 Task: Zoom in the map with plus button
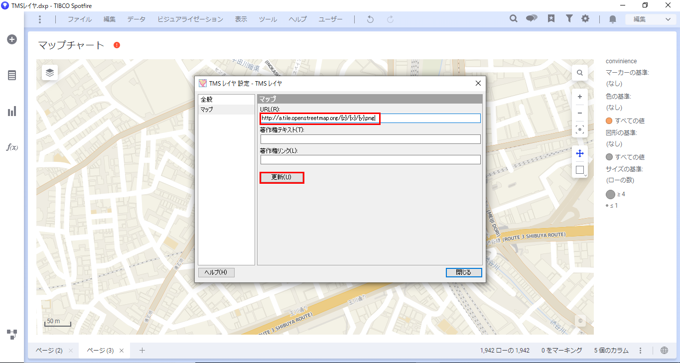[580, 97]
